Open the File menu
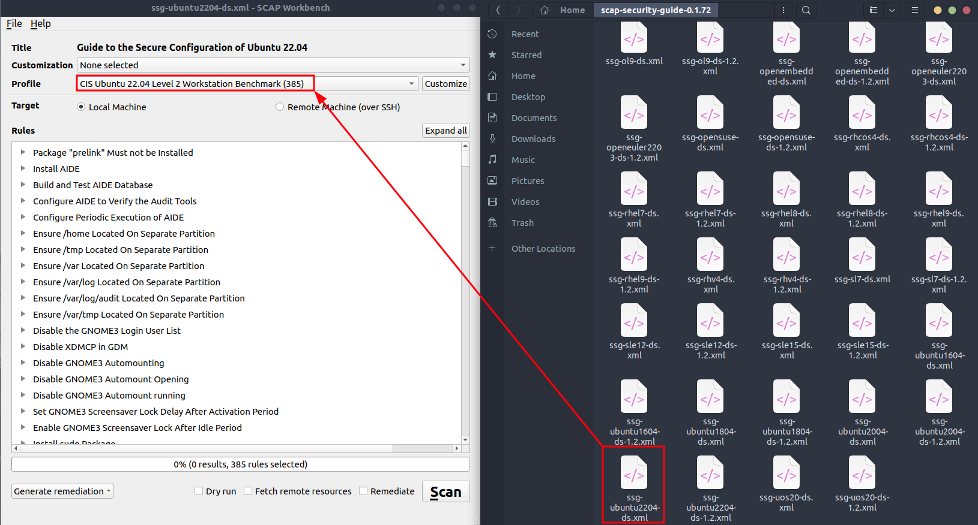978x525 pixels. (14, 23)
